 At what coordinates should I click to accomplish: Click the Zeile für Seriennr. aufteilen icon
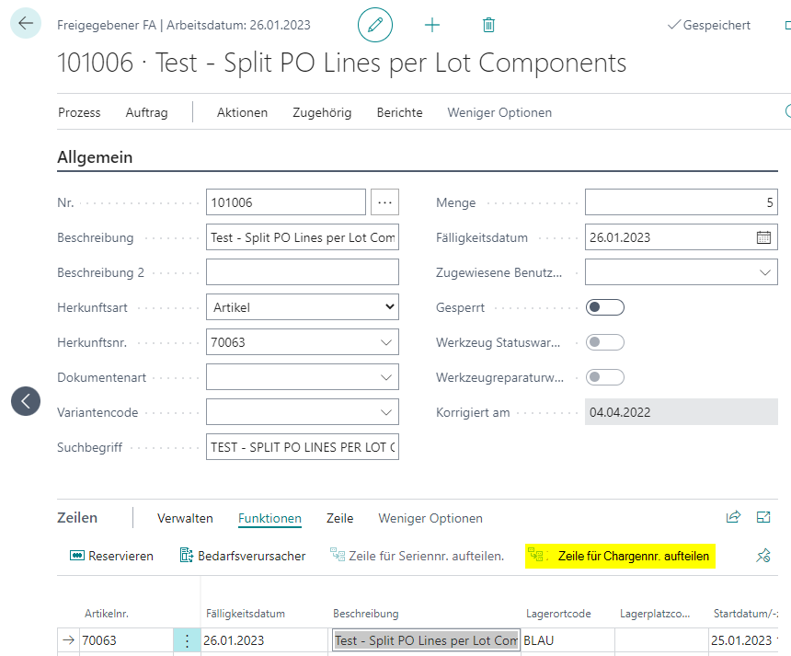337,555
